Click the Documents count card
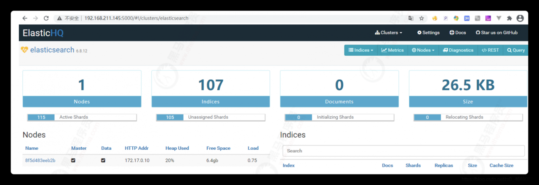This screenshot has height=185, width=539. pyautogui.click(x=339, y=89)
